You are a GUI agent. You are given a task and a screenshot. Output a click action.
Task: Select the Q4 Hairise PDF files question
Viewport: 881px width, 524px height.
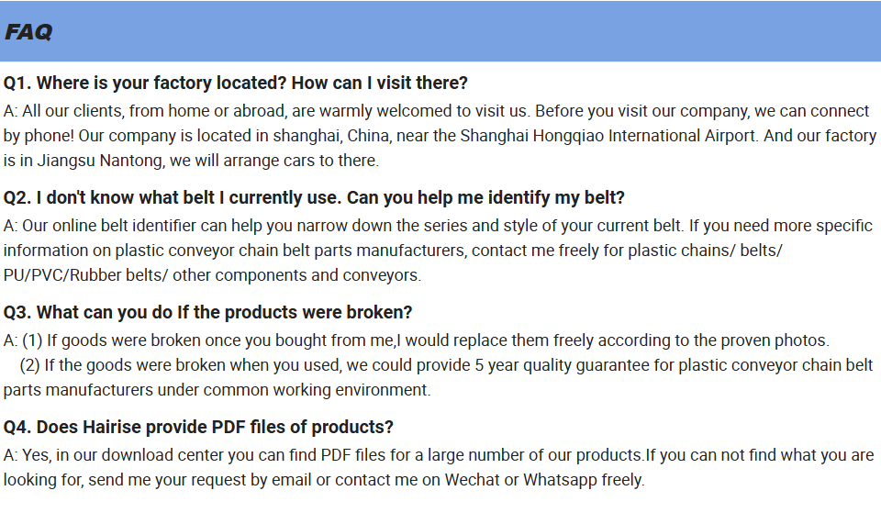click(x=198, y=428)
